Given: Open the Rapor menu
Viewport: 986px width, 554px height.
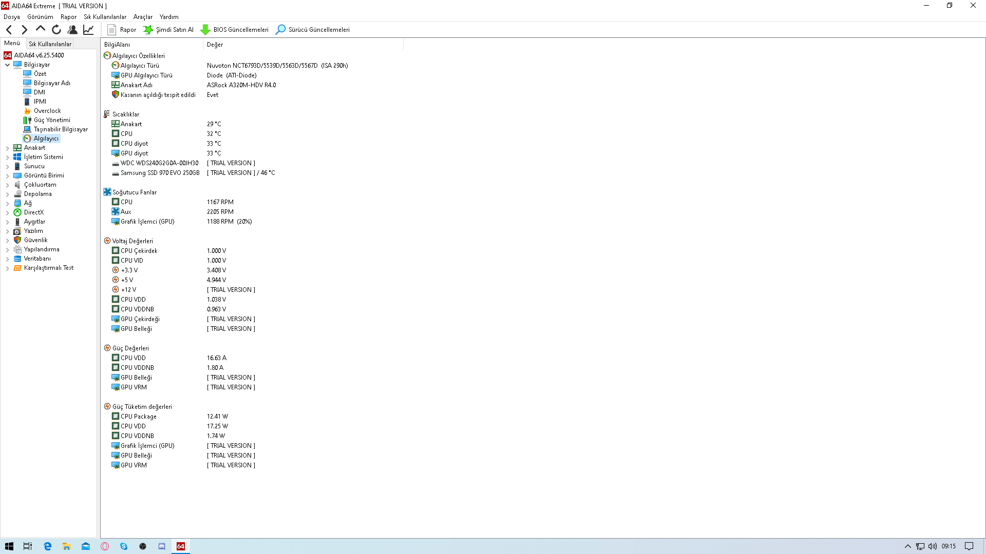Looking at the screenshot, I should 68,17.
